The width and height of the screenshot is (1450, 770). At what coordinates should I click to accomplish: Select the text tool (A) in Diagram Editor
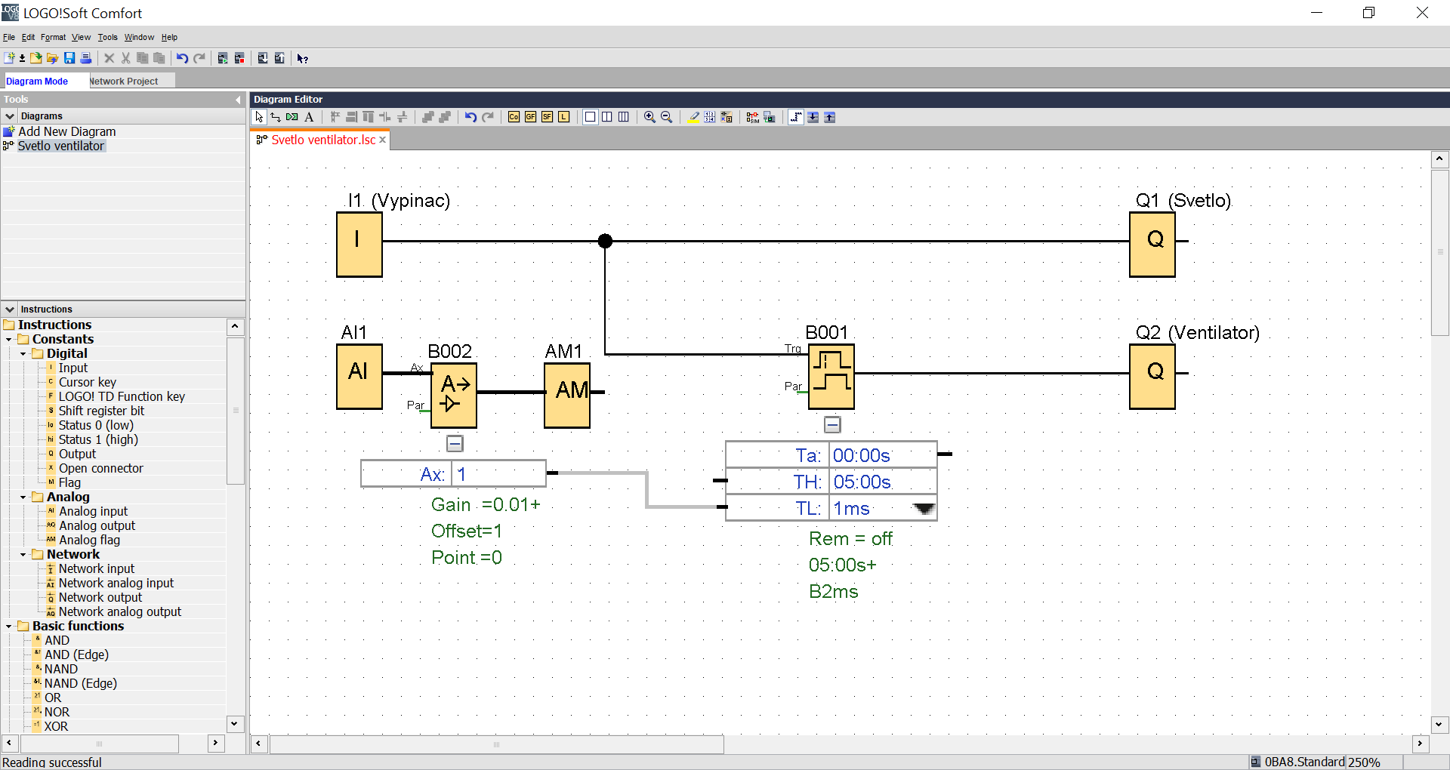[309, 117]
